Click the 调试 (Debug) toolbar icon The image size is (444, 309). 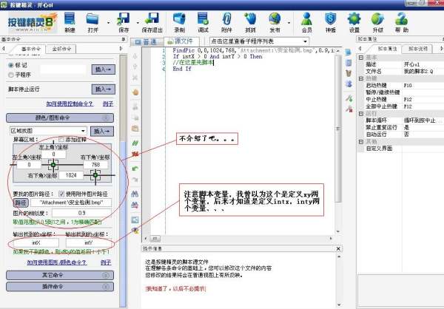click(x=203, y=20)
